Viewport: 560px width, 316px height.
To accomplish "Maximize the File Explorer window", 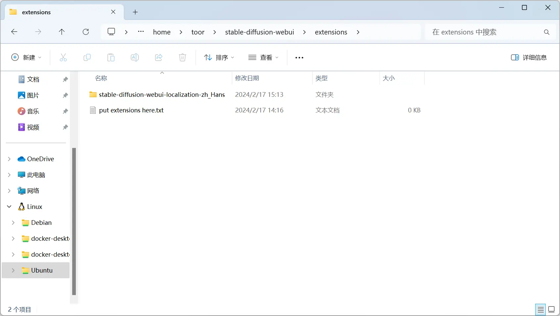I will 525,8.
